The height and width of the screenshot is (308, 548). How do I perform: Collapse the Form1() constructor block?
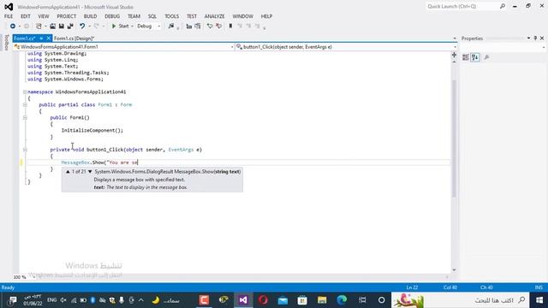(25, 118)
